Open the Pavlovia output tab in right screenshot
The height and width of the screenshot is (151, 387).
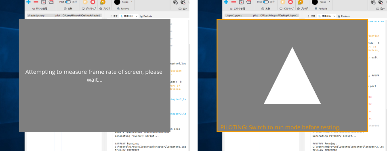tap(343, 16)
